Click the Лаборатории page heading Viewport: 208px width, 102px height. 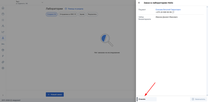point(54,9)
